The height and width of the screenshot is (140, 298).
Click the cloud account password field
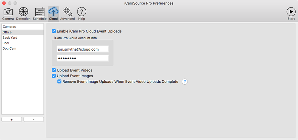pyautogui.click(x=83, y=58)
